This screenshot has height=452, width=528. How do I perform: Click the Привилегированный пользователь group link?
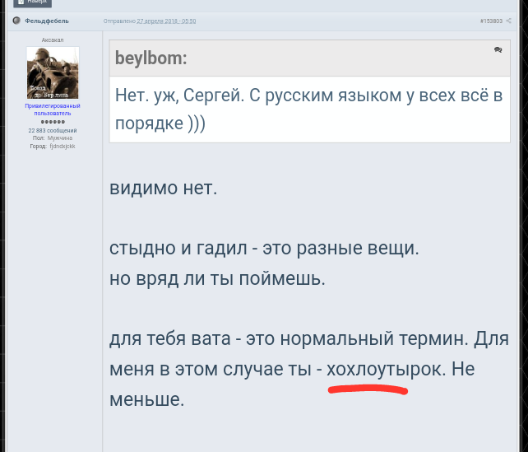(x=53, y=110)
